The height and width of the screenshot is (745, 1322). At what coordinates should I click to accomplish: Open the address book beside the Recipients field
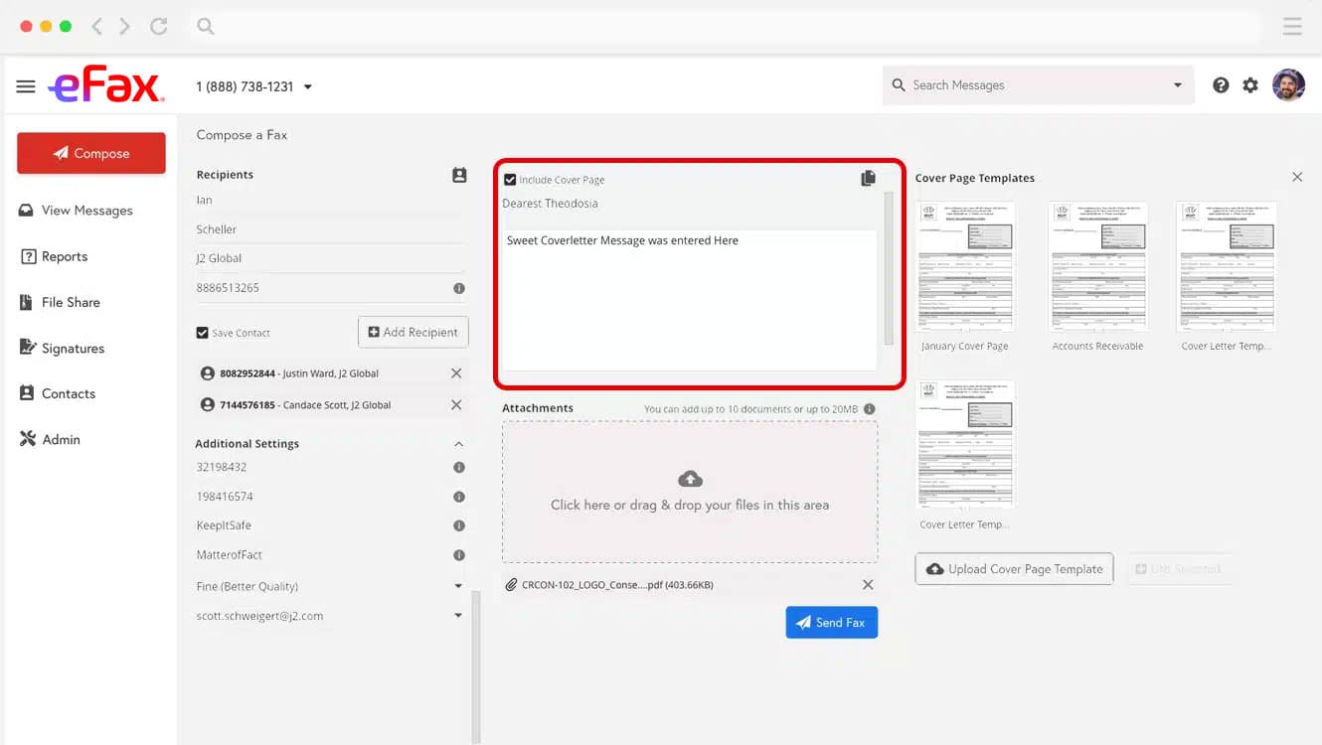458,174
